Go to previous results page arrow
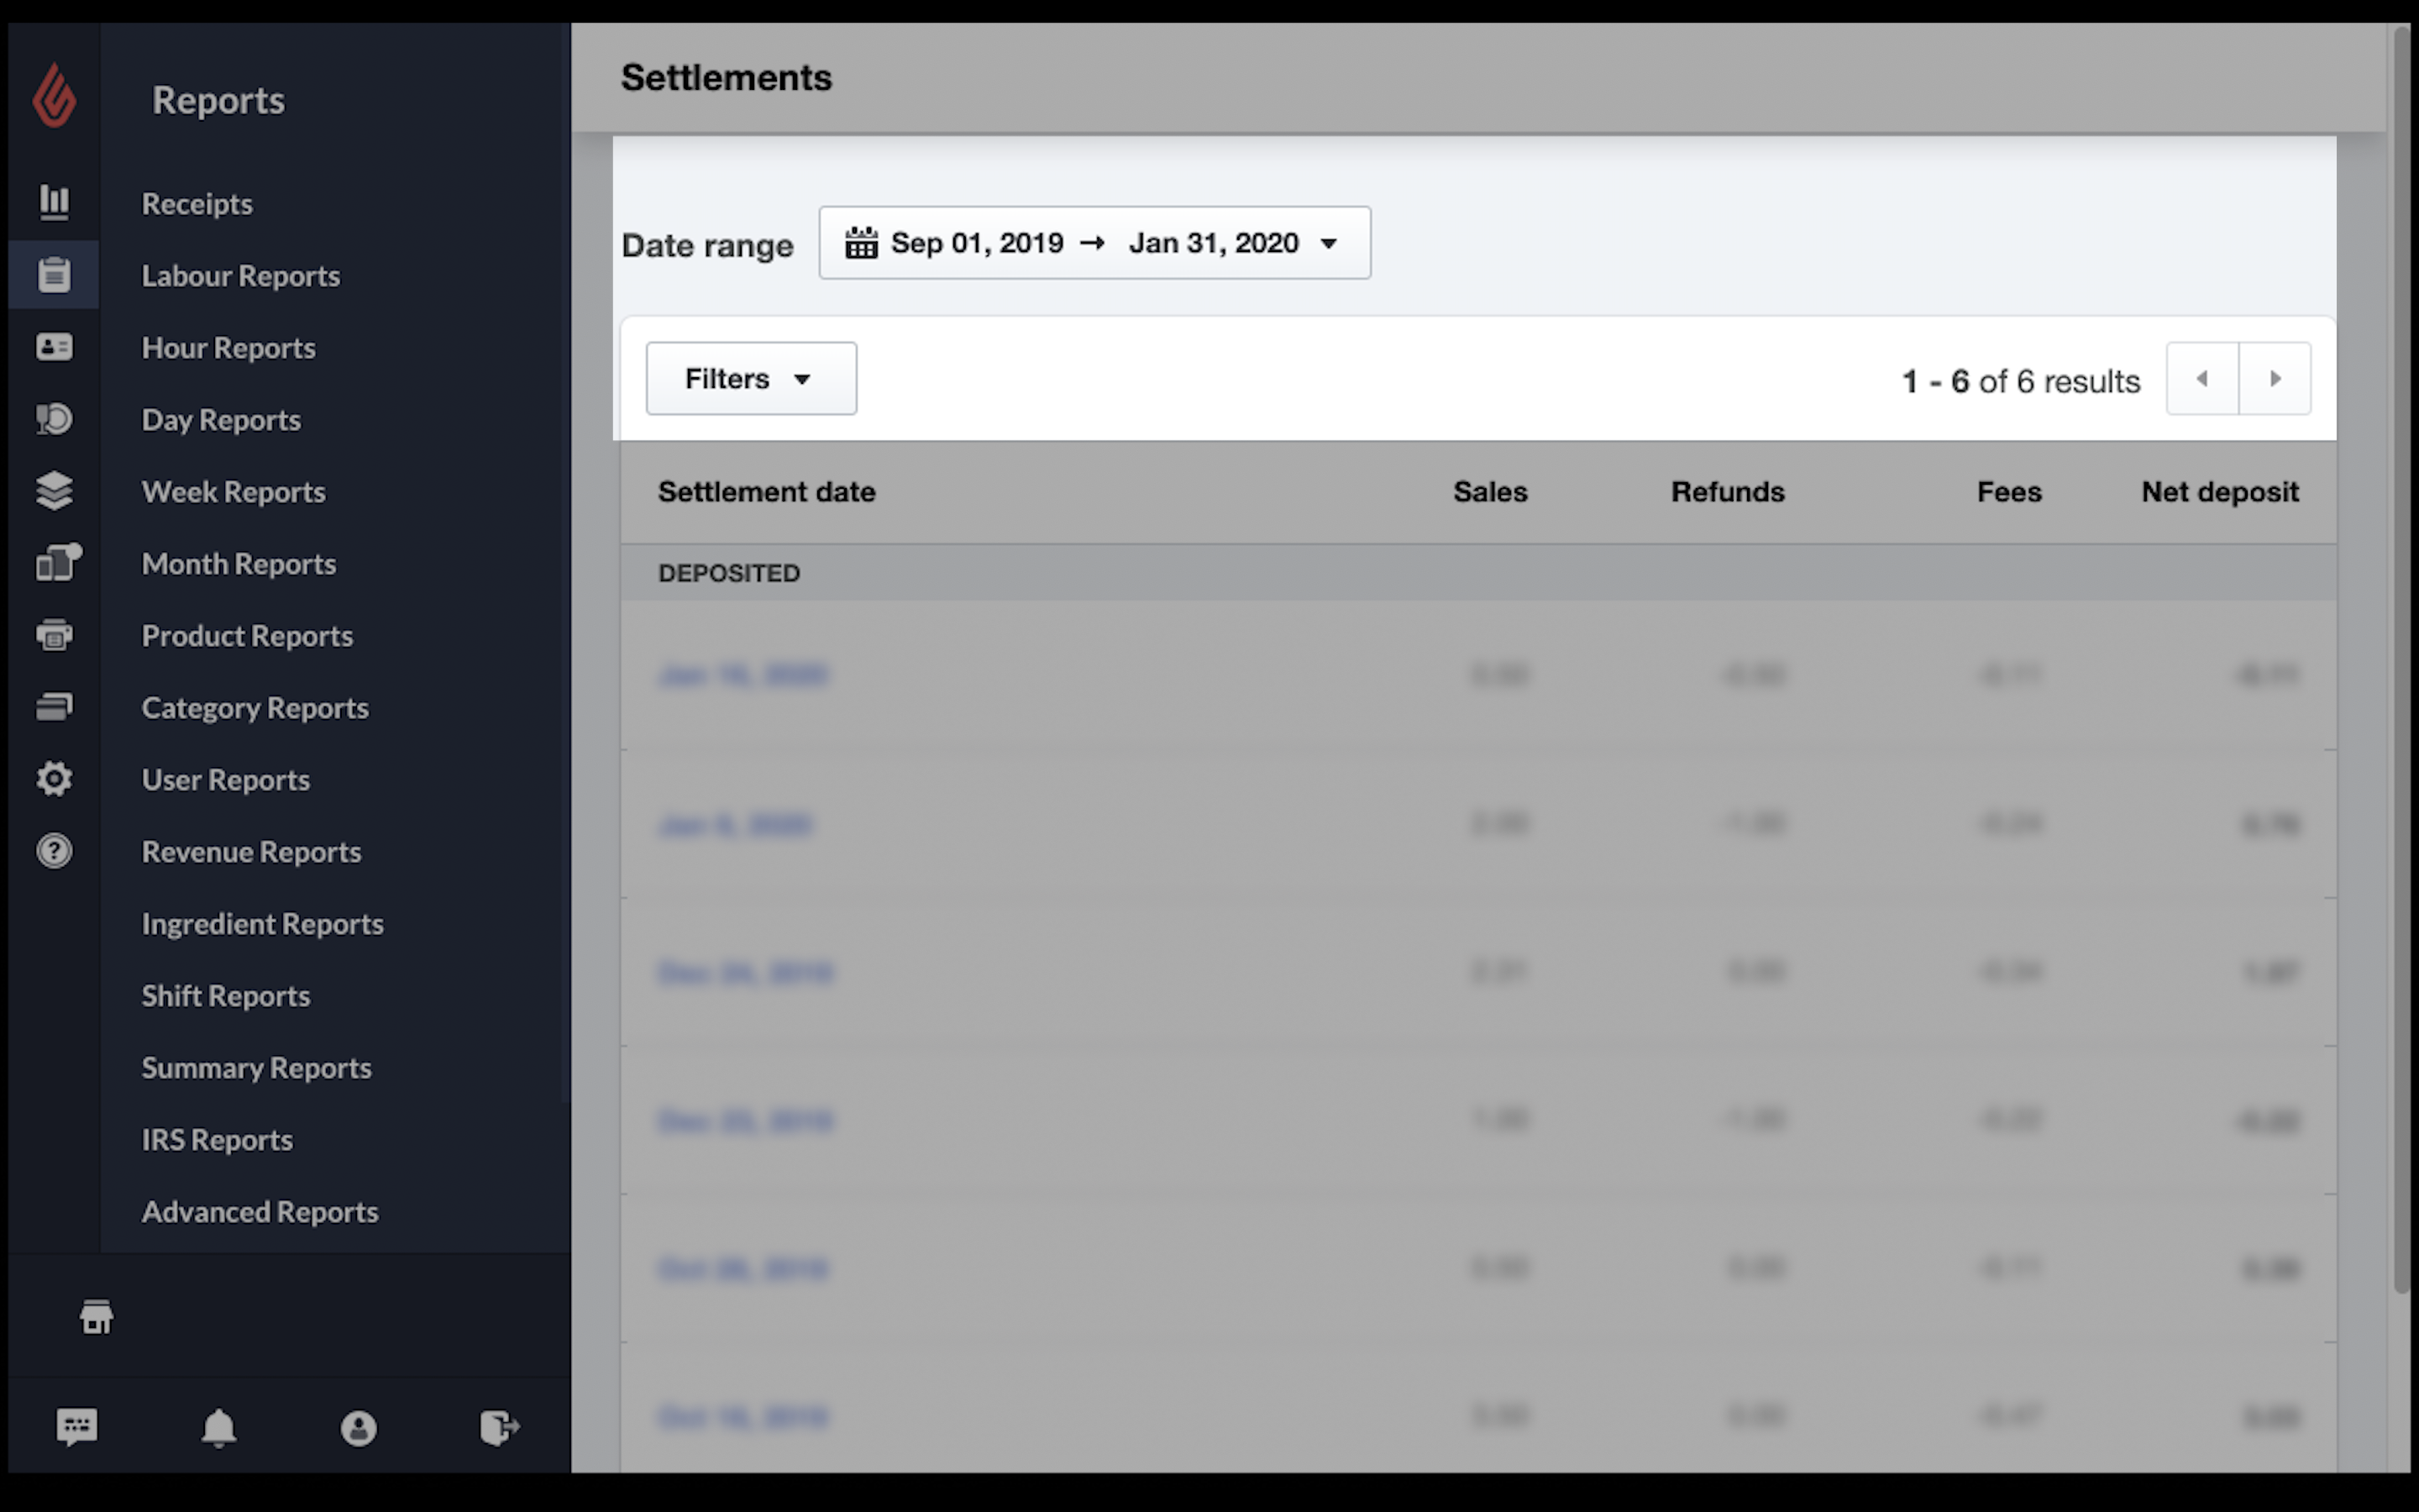The height and width of the screenshot is (1512, 2419). click(x=2202, y=378)
